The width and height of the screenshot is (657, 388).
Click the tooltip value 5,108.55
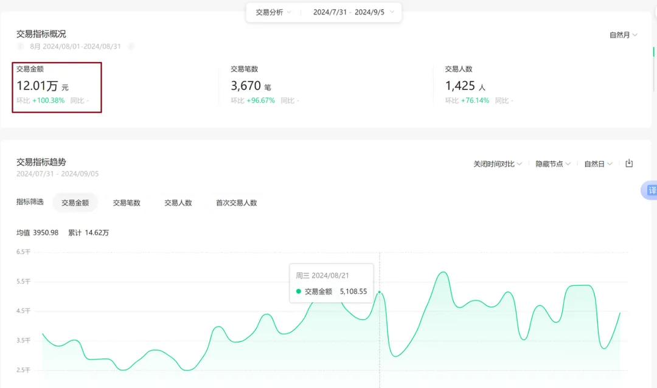(x=353, y=292)
